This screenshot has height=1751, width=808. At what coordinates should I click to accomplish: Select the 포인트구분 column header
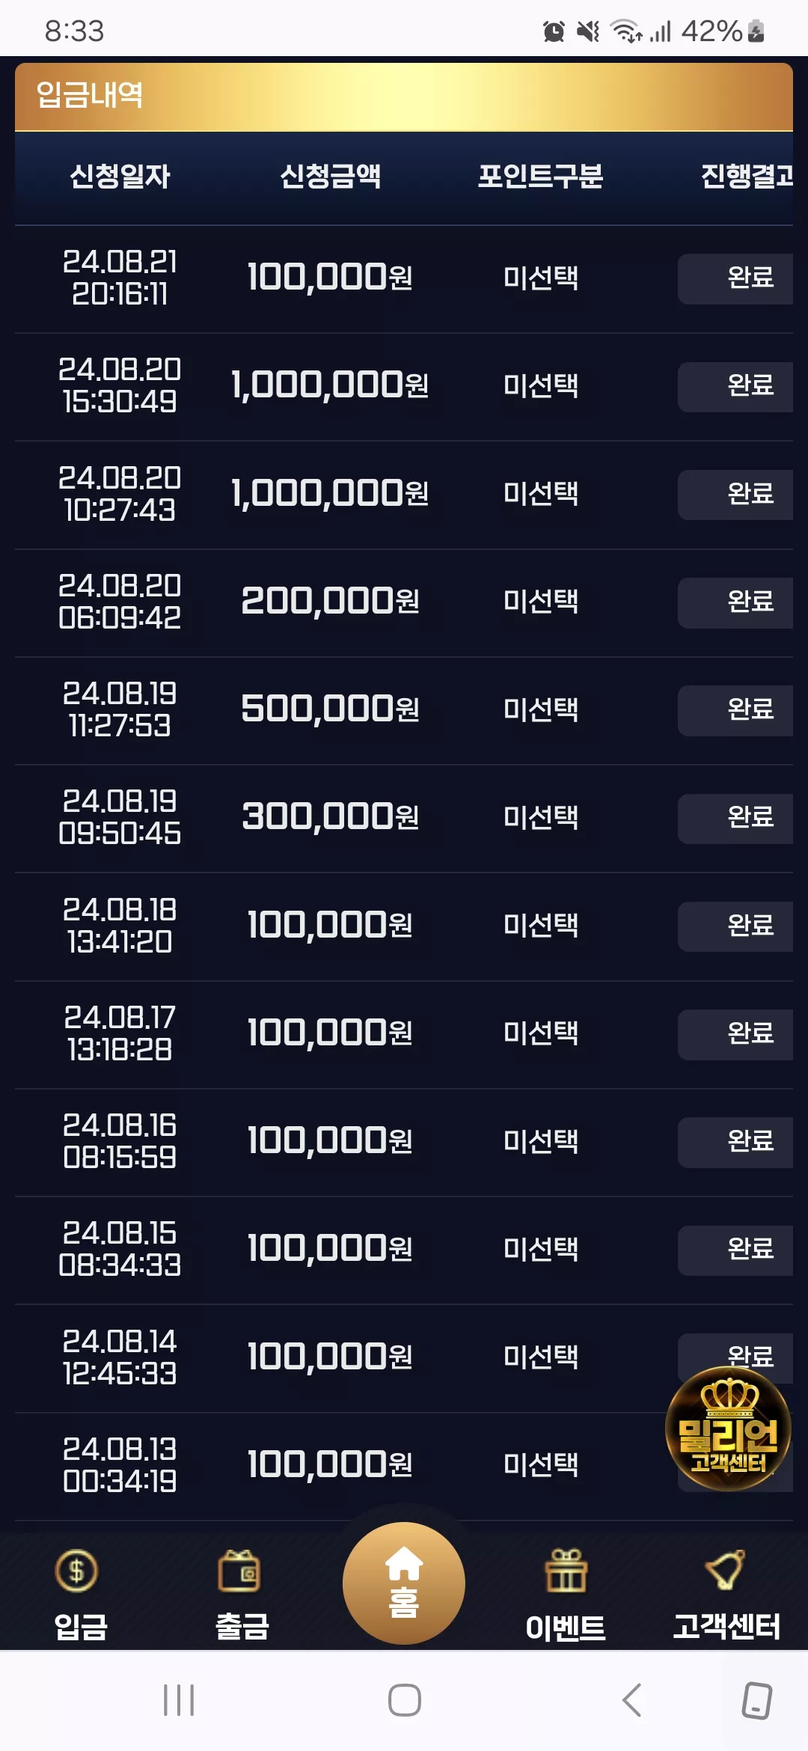(x=540, y=177)
